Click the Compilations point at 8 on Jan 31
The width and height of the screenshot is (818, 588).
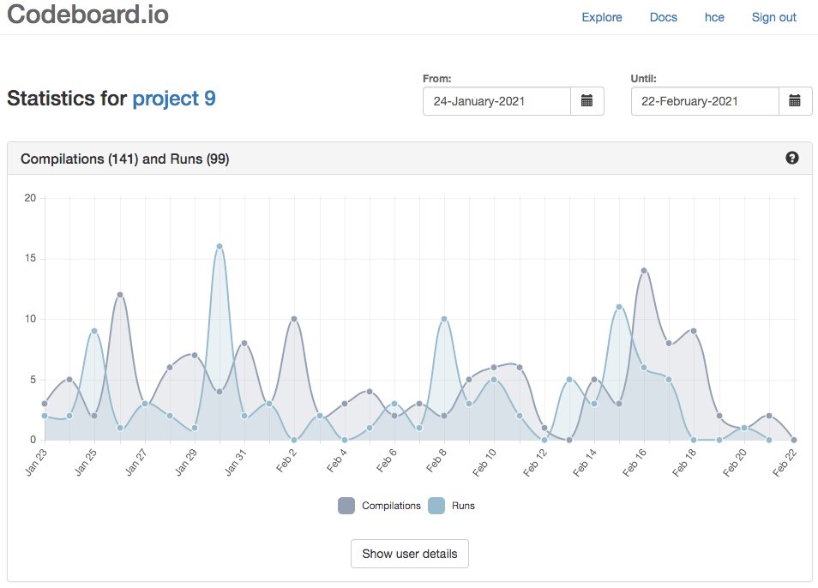click(244, 343)
